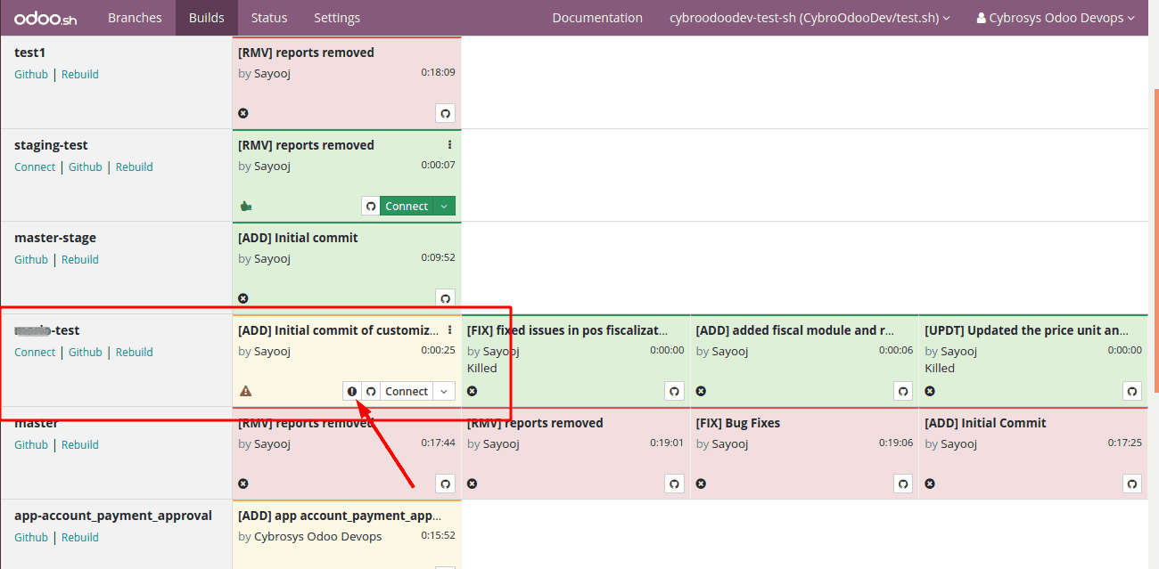Open GitHub icon on master build timed 0:19:01
The width and height of the screenshot is (1159, 569).
[675, 484]
